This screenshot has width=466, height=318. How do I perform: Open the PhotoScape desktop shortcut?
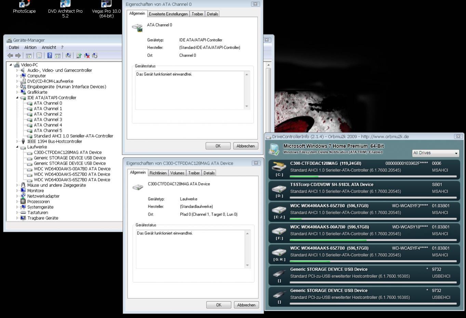tap(24, 7)
